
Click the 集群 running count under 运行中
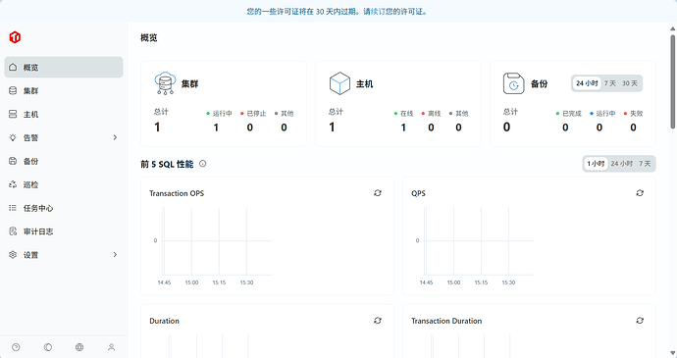[x=216, y=128]
